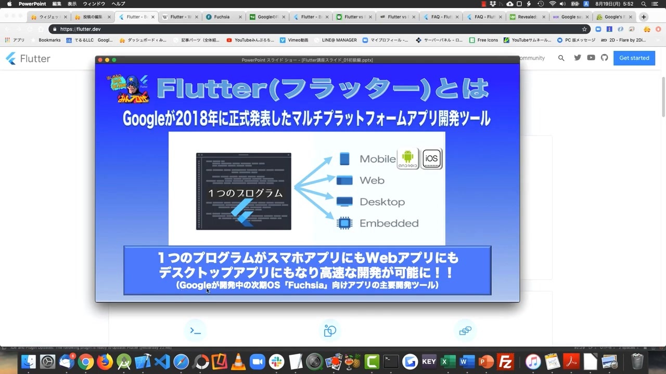666x374 pixels.
Task: Click the Get started button on flutter.dev
Action: click(x=634, y=58)
